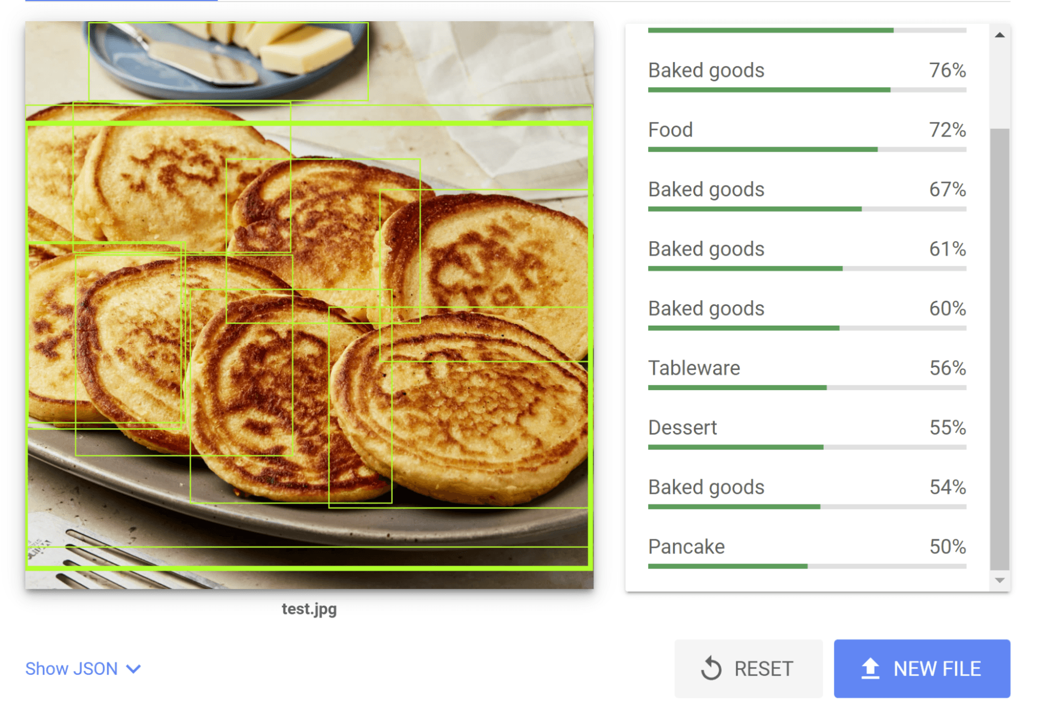Open the Show JSON link text
The image size is (1061, 702).
click(72, 669)
